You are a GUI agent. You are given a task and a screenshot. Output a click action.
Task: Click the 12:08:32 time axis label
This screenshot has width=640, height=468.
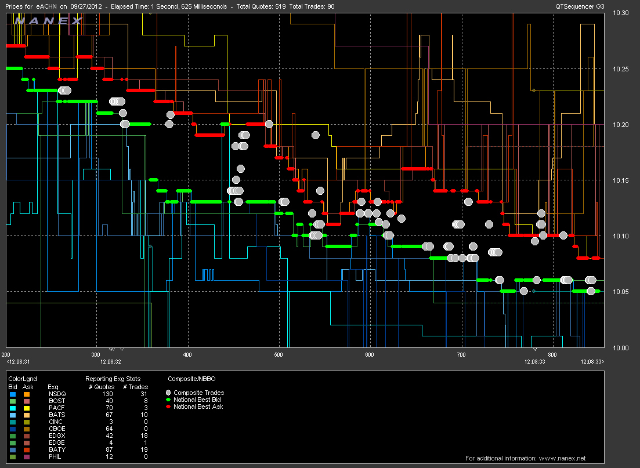coord(110,361)
